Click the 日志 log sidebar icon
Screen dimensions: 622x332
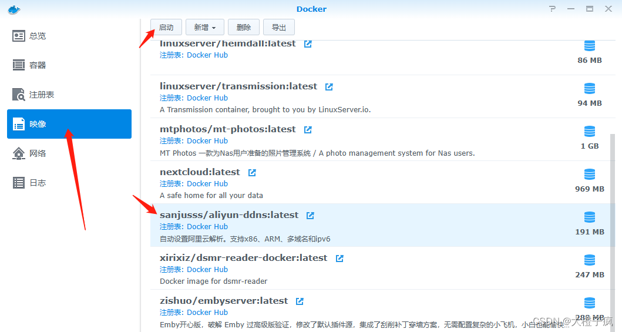click(19, 183)
